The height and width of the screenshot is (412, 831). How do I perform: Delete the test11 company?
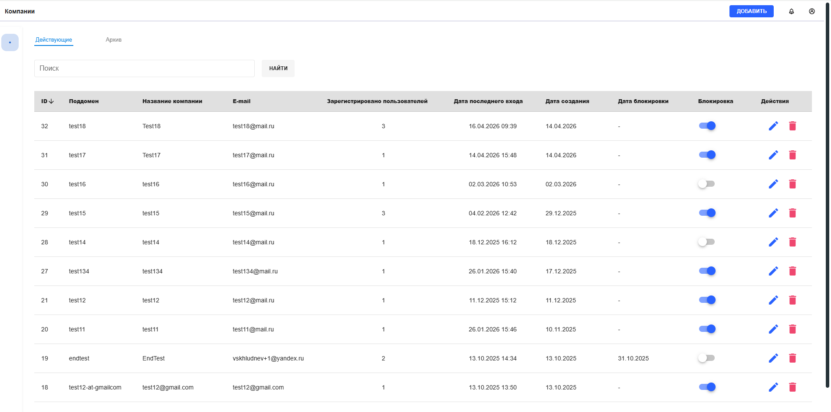[x=792, y=329]
